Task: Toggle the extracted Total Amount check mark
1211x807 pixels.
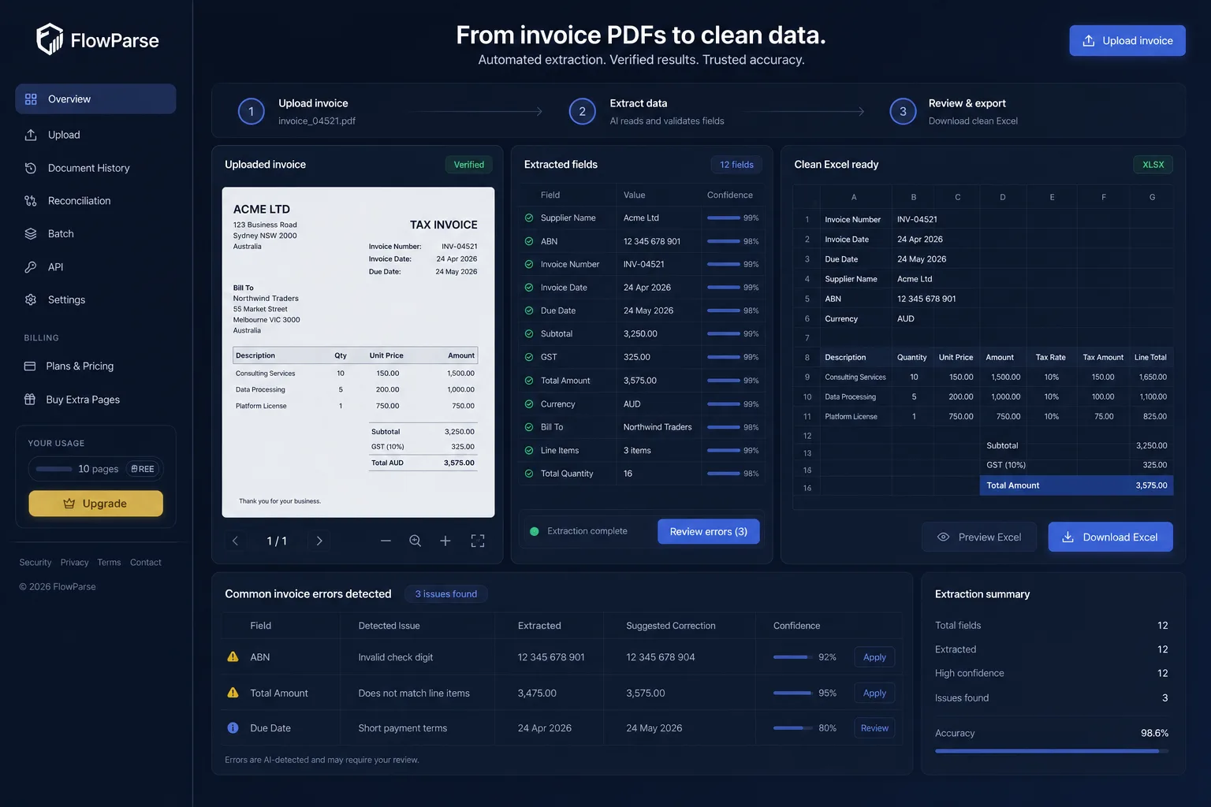Action: 529,381
